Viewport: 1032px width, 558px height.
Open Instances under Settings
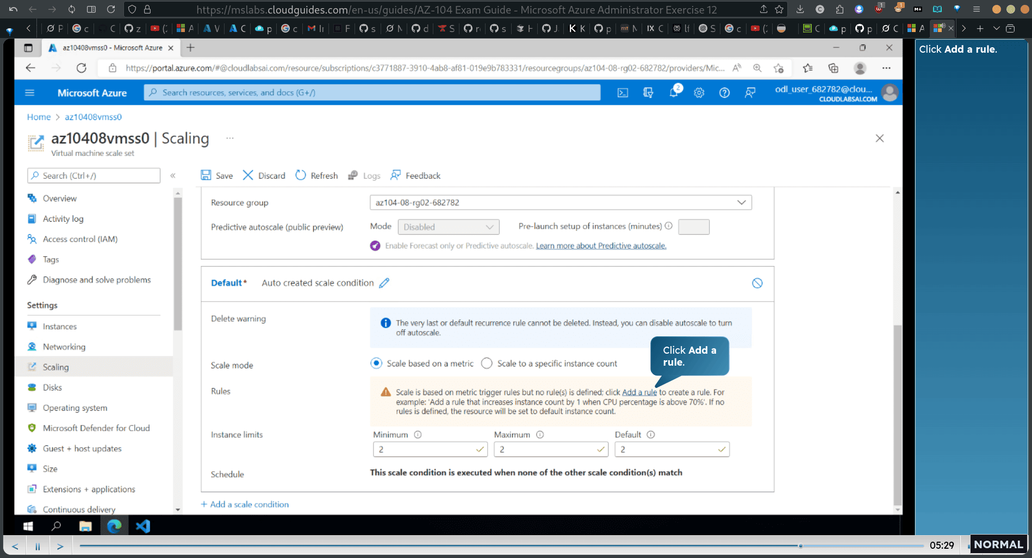[60, 326]
